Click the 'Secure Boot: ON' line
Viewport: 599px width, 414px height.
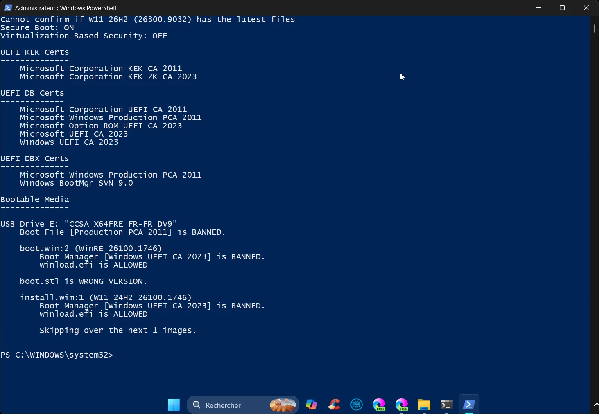click(37, 28)
